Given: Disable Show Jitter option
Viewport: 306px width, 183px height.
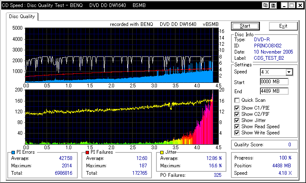Looking at the screenshot, I should tap(236, 120).
